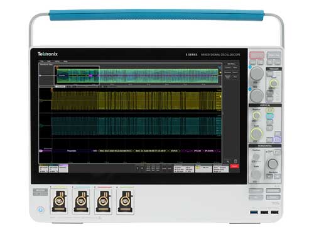This screenshot has width=314, height=236.
Task: Click the Force button in the Trigger section
Action: click(x=270, y=73)
